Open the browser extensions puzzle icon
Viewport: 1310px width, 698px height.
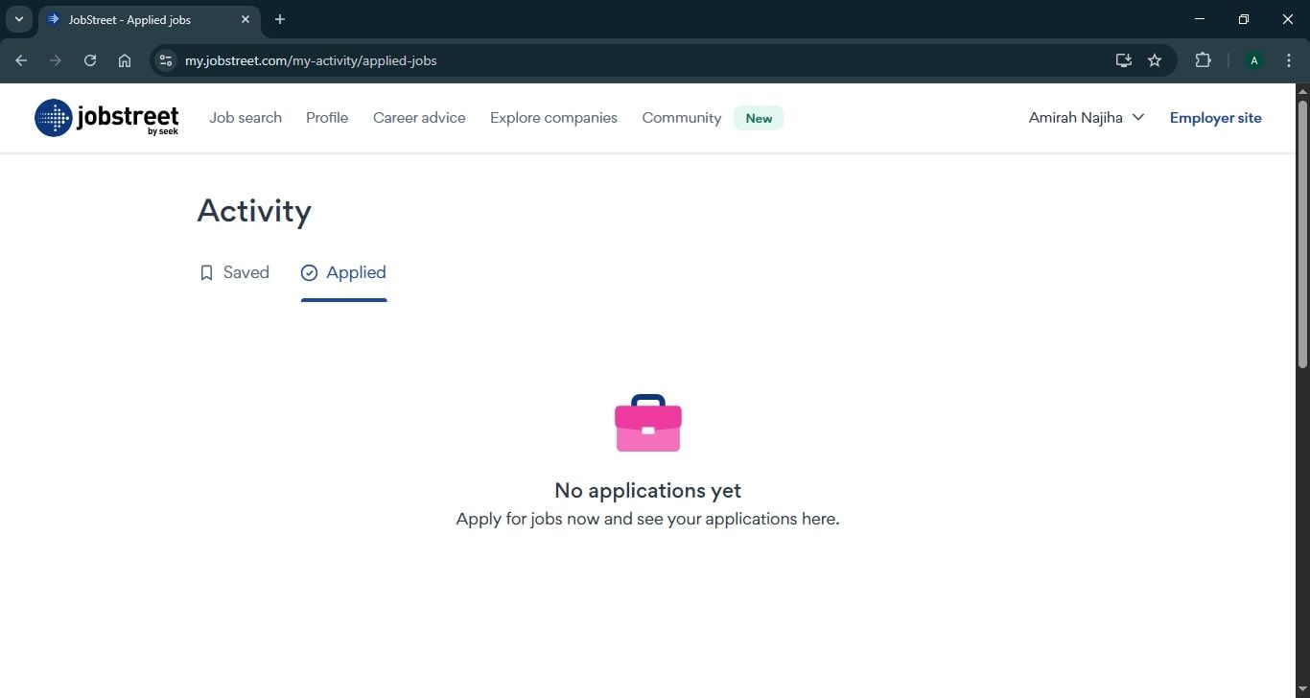1203,59
